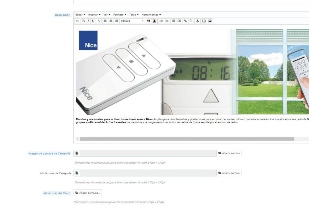Click Añadir archivo for Miniaturas de Categoría
This screenshot has height=208, width=309.
click(x=229, y=173)
